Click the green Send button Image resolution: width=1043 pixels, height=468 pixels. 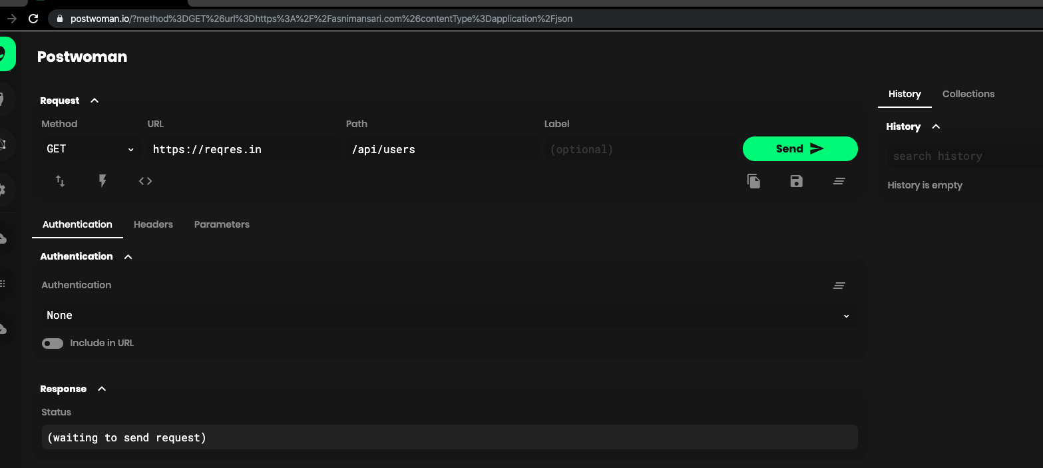pyautogui.click(x=800, y=149)
